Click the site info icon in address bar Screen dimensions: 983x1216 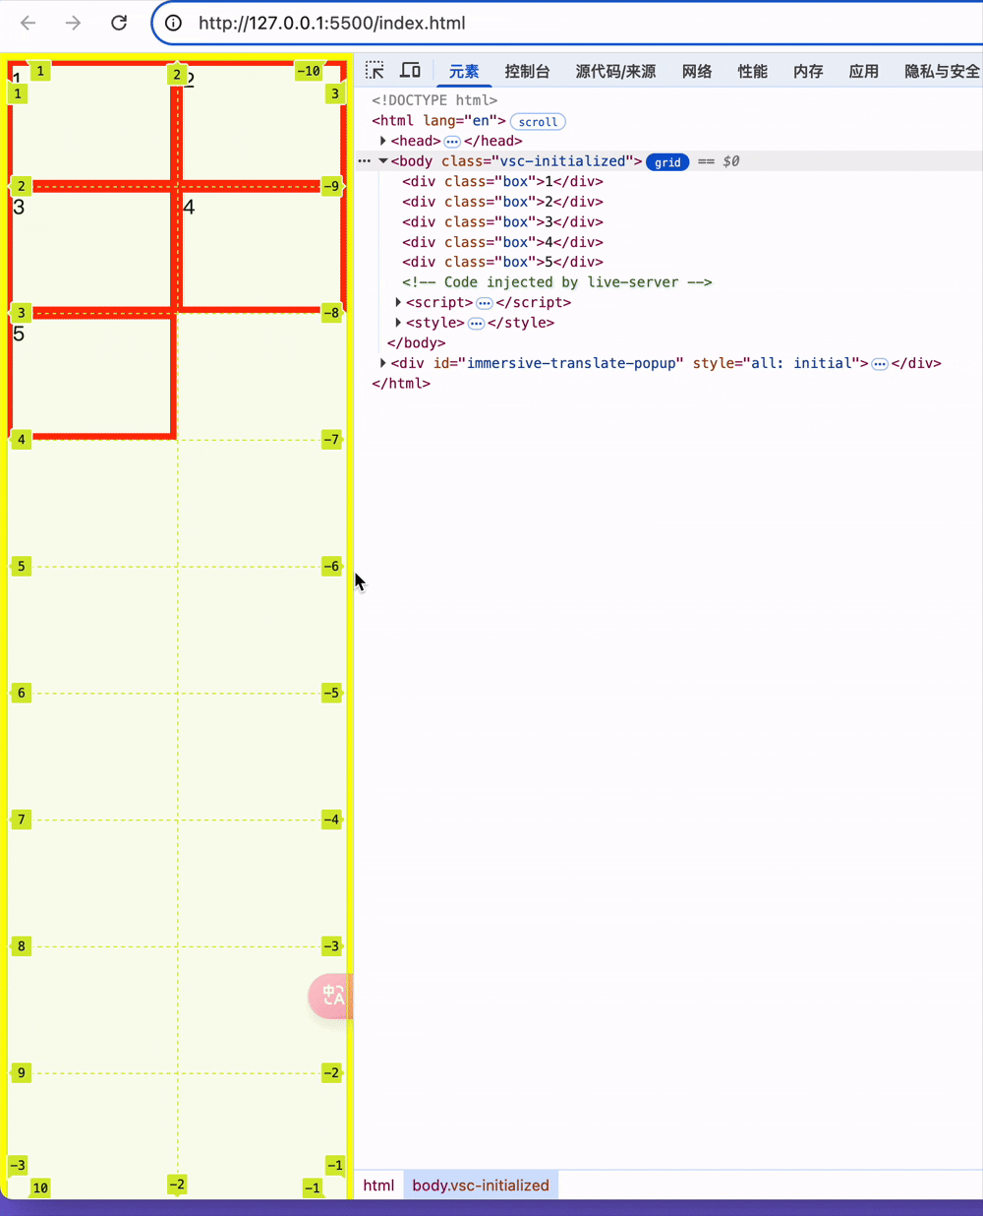pos(173,23)
